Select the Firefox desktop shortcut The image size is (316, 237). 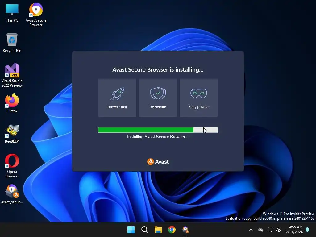point(12,103)
